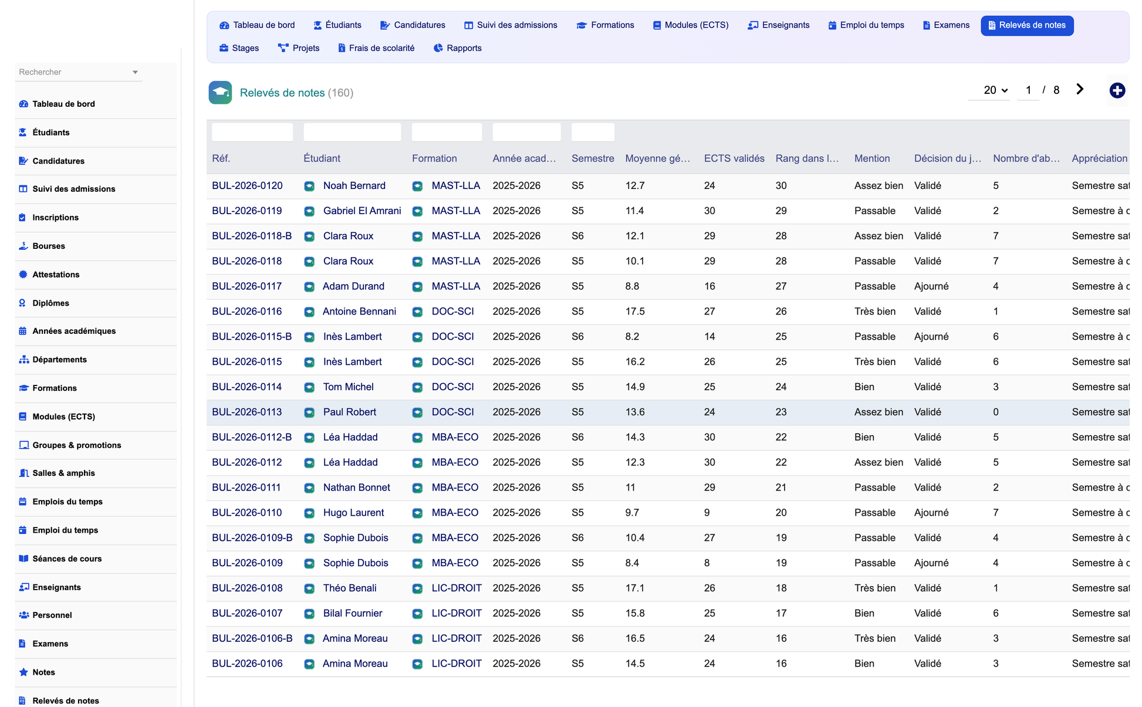Screen dimensions: 1142x707
Task: Open student Antoine Bennani
Action: (359, 312)
